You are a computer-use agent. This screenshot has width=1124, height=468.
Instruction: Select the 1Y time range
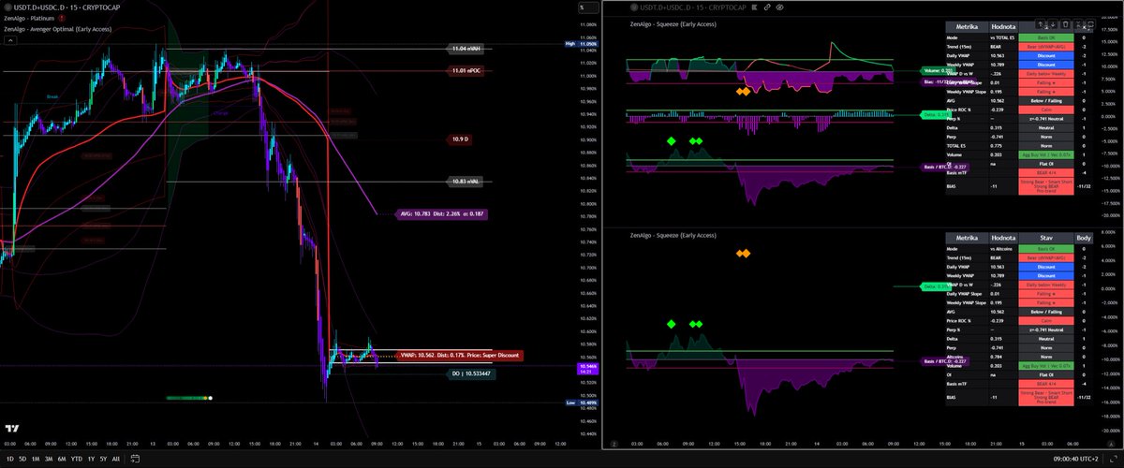click(91, 460)
